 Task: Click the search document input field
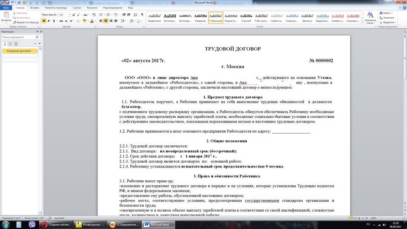18,37
